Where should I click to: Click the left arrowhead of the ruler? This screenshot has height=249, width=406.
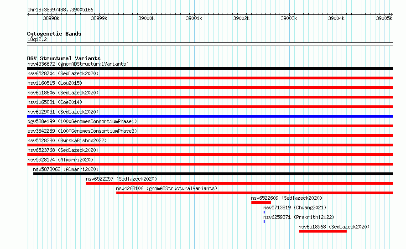28,15
